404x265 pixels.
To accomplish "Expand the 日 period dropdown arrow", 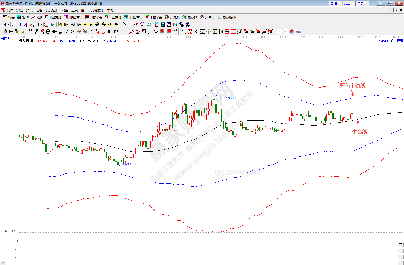I will point(8,25).
